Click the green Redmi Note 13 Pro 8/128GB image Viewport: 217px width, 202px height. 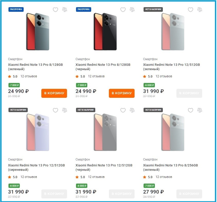point(37,31)
